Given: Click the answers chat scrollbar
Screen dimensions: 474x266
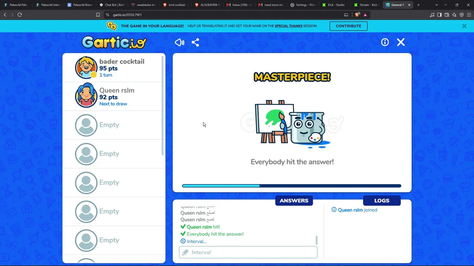Looking at the screenshot, I should click(x=317, y=240).
